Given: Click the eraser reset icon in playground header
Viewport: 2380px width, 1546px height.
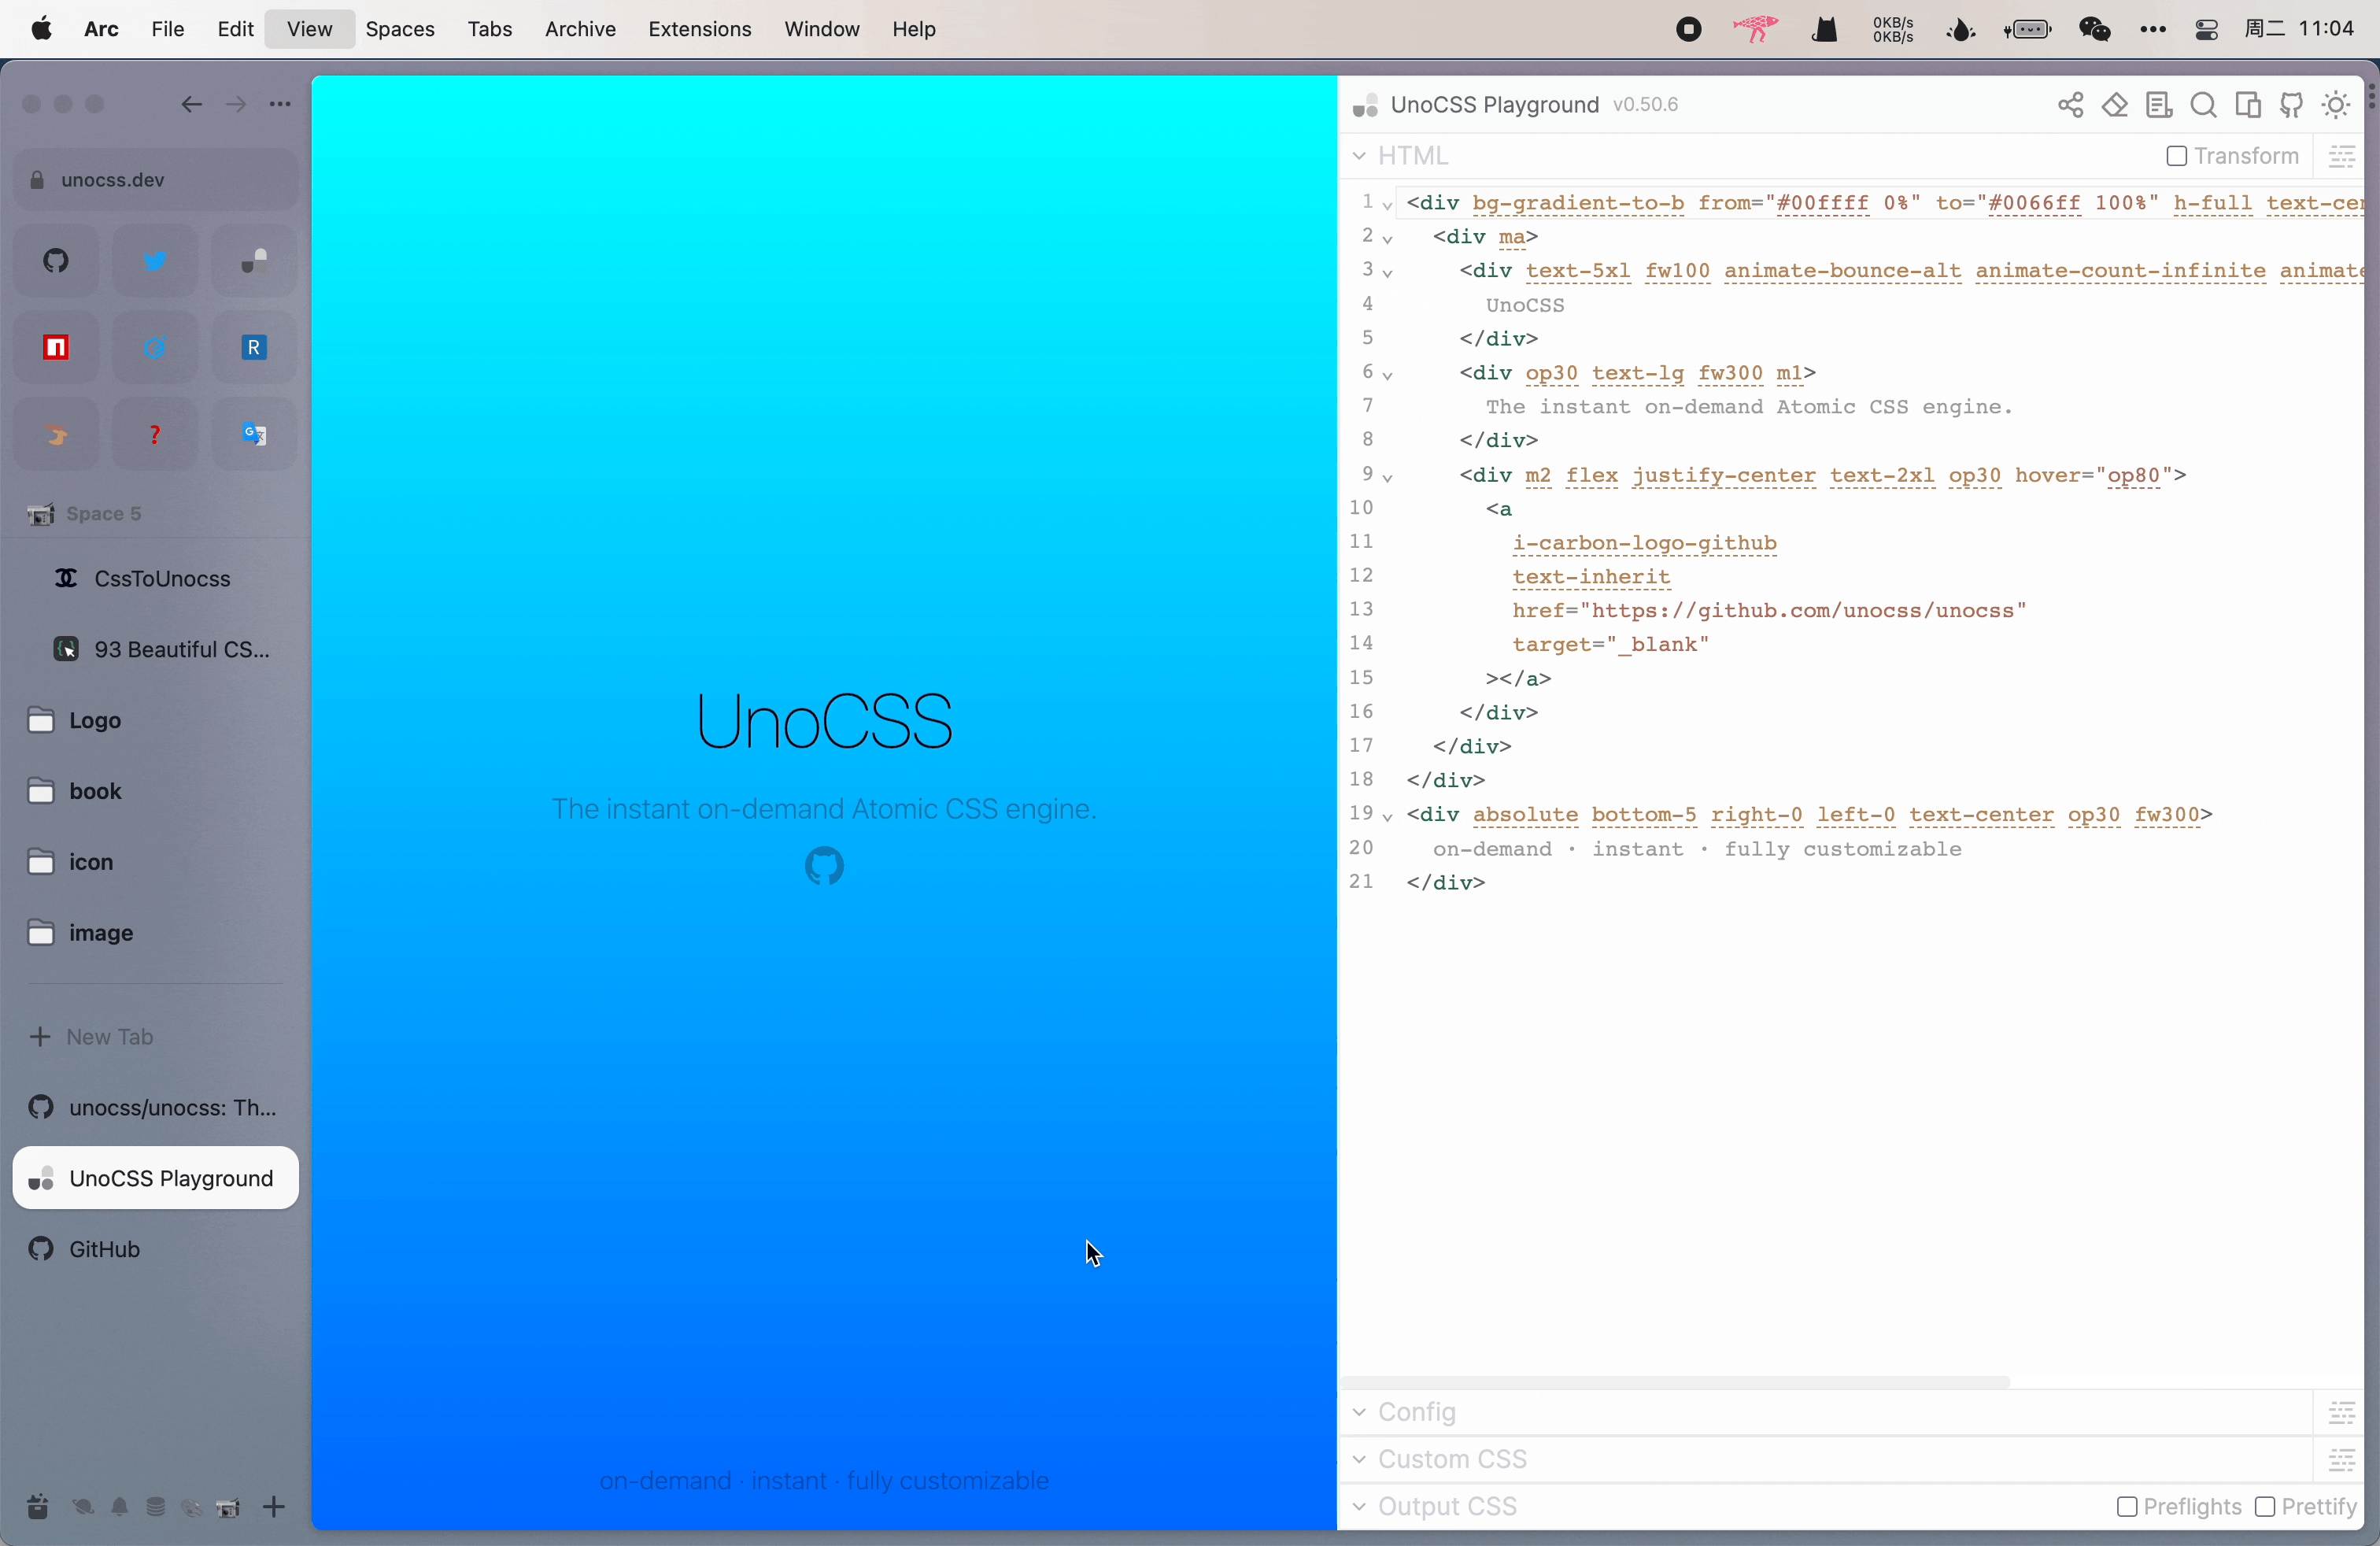Looking at the screenshot, I should 2114,106.
